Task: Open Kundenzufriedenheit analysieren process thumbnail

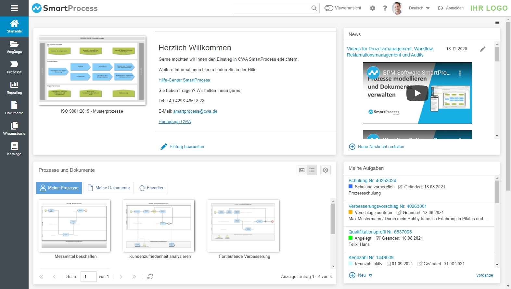Action: tap(159, 226)
